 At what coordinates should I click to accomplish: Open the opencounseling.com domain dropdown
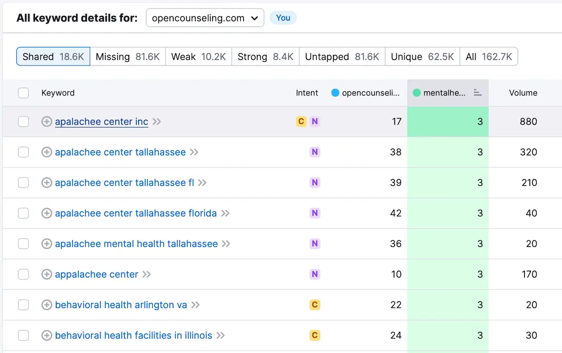[x=205, y=18]
